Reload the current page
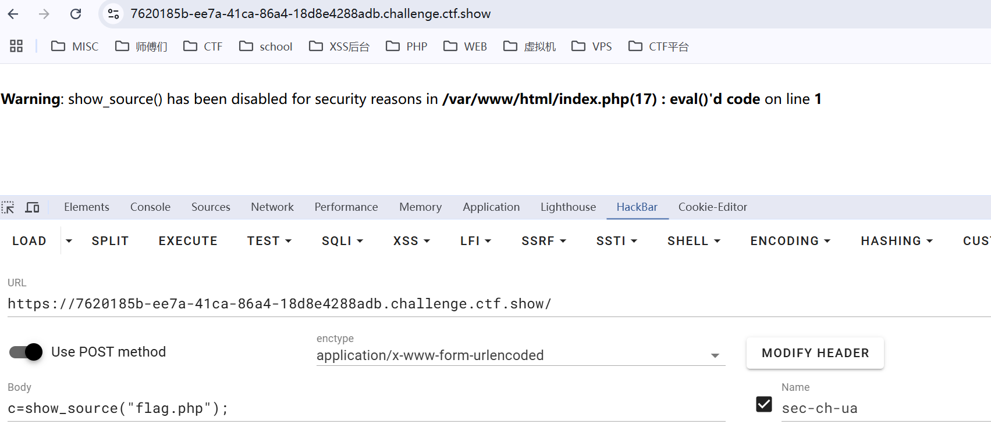 click(76, 14)
